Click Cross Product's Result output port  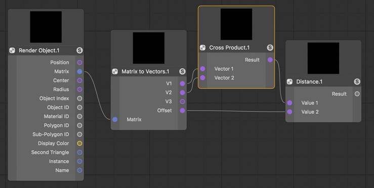[x=270, y=60]
